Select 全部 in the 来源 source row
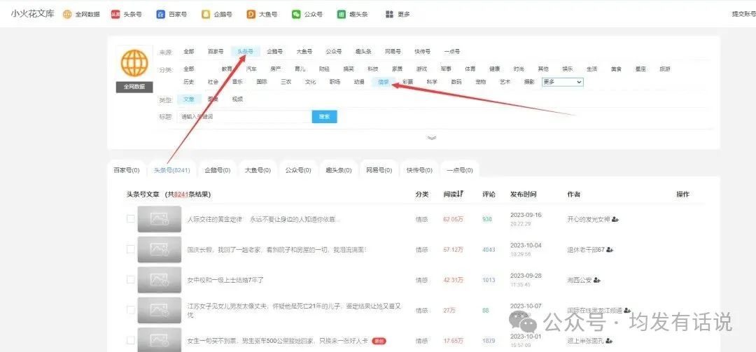The height and width of the screenshot is (352, 756). pyautogui.click(x=188, y=52)
